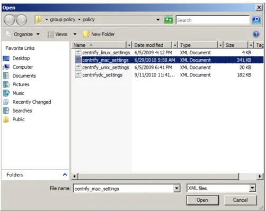Click the Searches icon in Favorite Links
Viewport: 266px width, 211px height.
[x=6, y=111]
